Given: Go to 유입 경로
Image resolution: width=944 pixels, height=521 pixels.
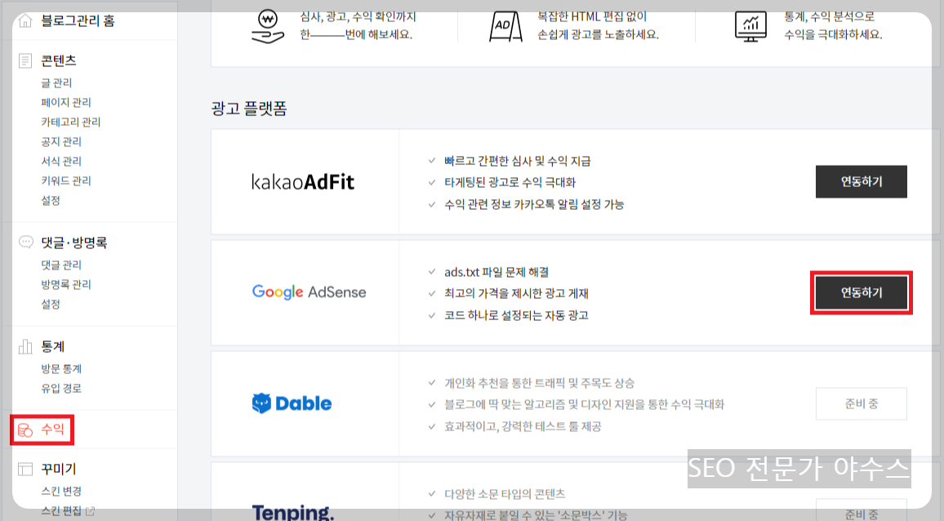Looking at the screenshot, I should click(61, 389).
